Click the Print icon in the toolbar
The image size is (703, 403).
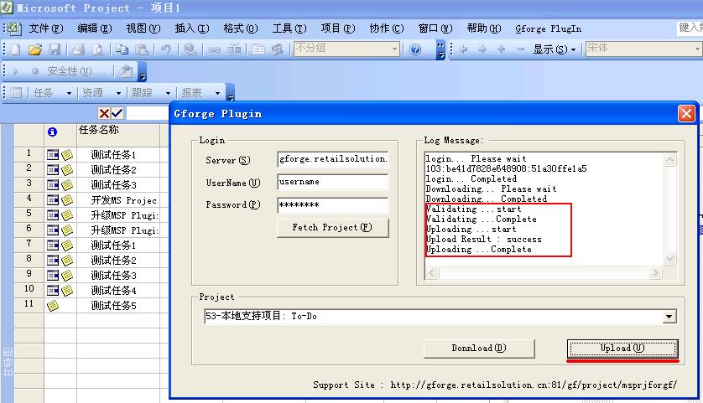(x=79, y=49)
